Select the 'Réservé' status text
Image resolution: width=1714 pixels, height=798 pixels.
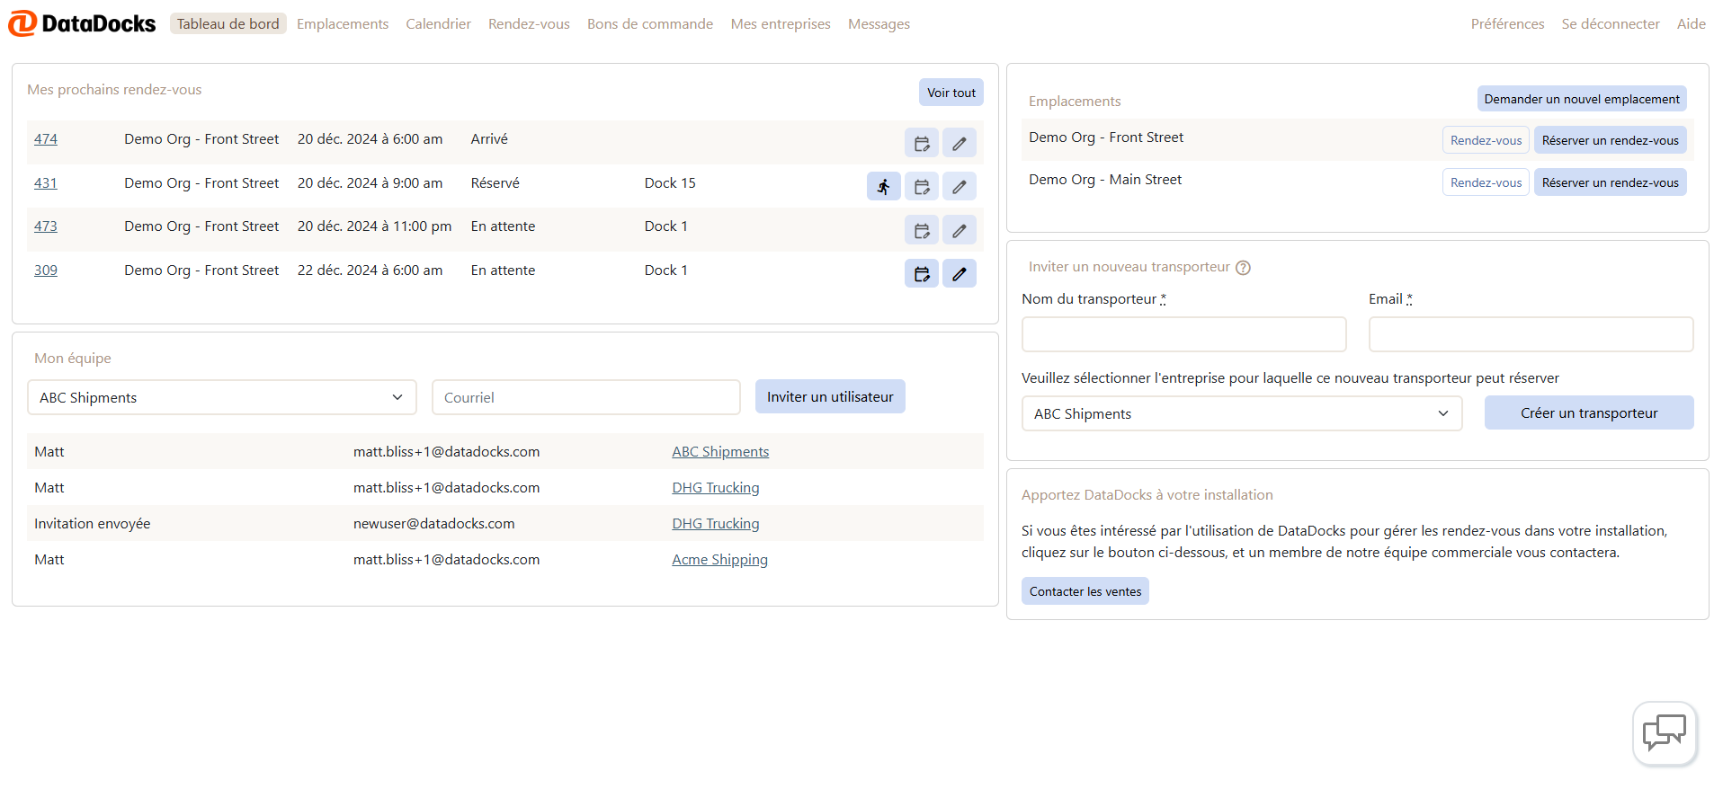coord(495,182)
